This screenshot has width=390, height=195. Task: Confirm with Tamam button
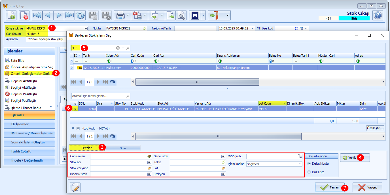pyautogui.click(x=330, y=187)
